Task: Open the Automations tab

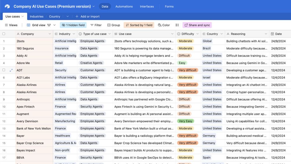Action: click(124, 6)
